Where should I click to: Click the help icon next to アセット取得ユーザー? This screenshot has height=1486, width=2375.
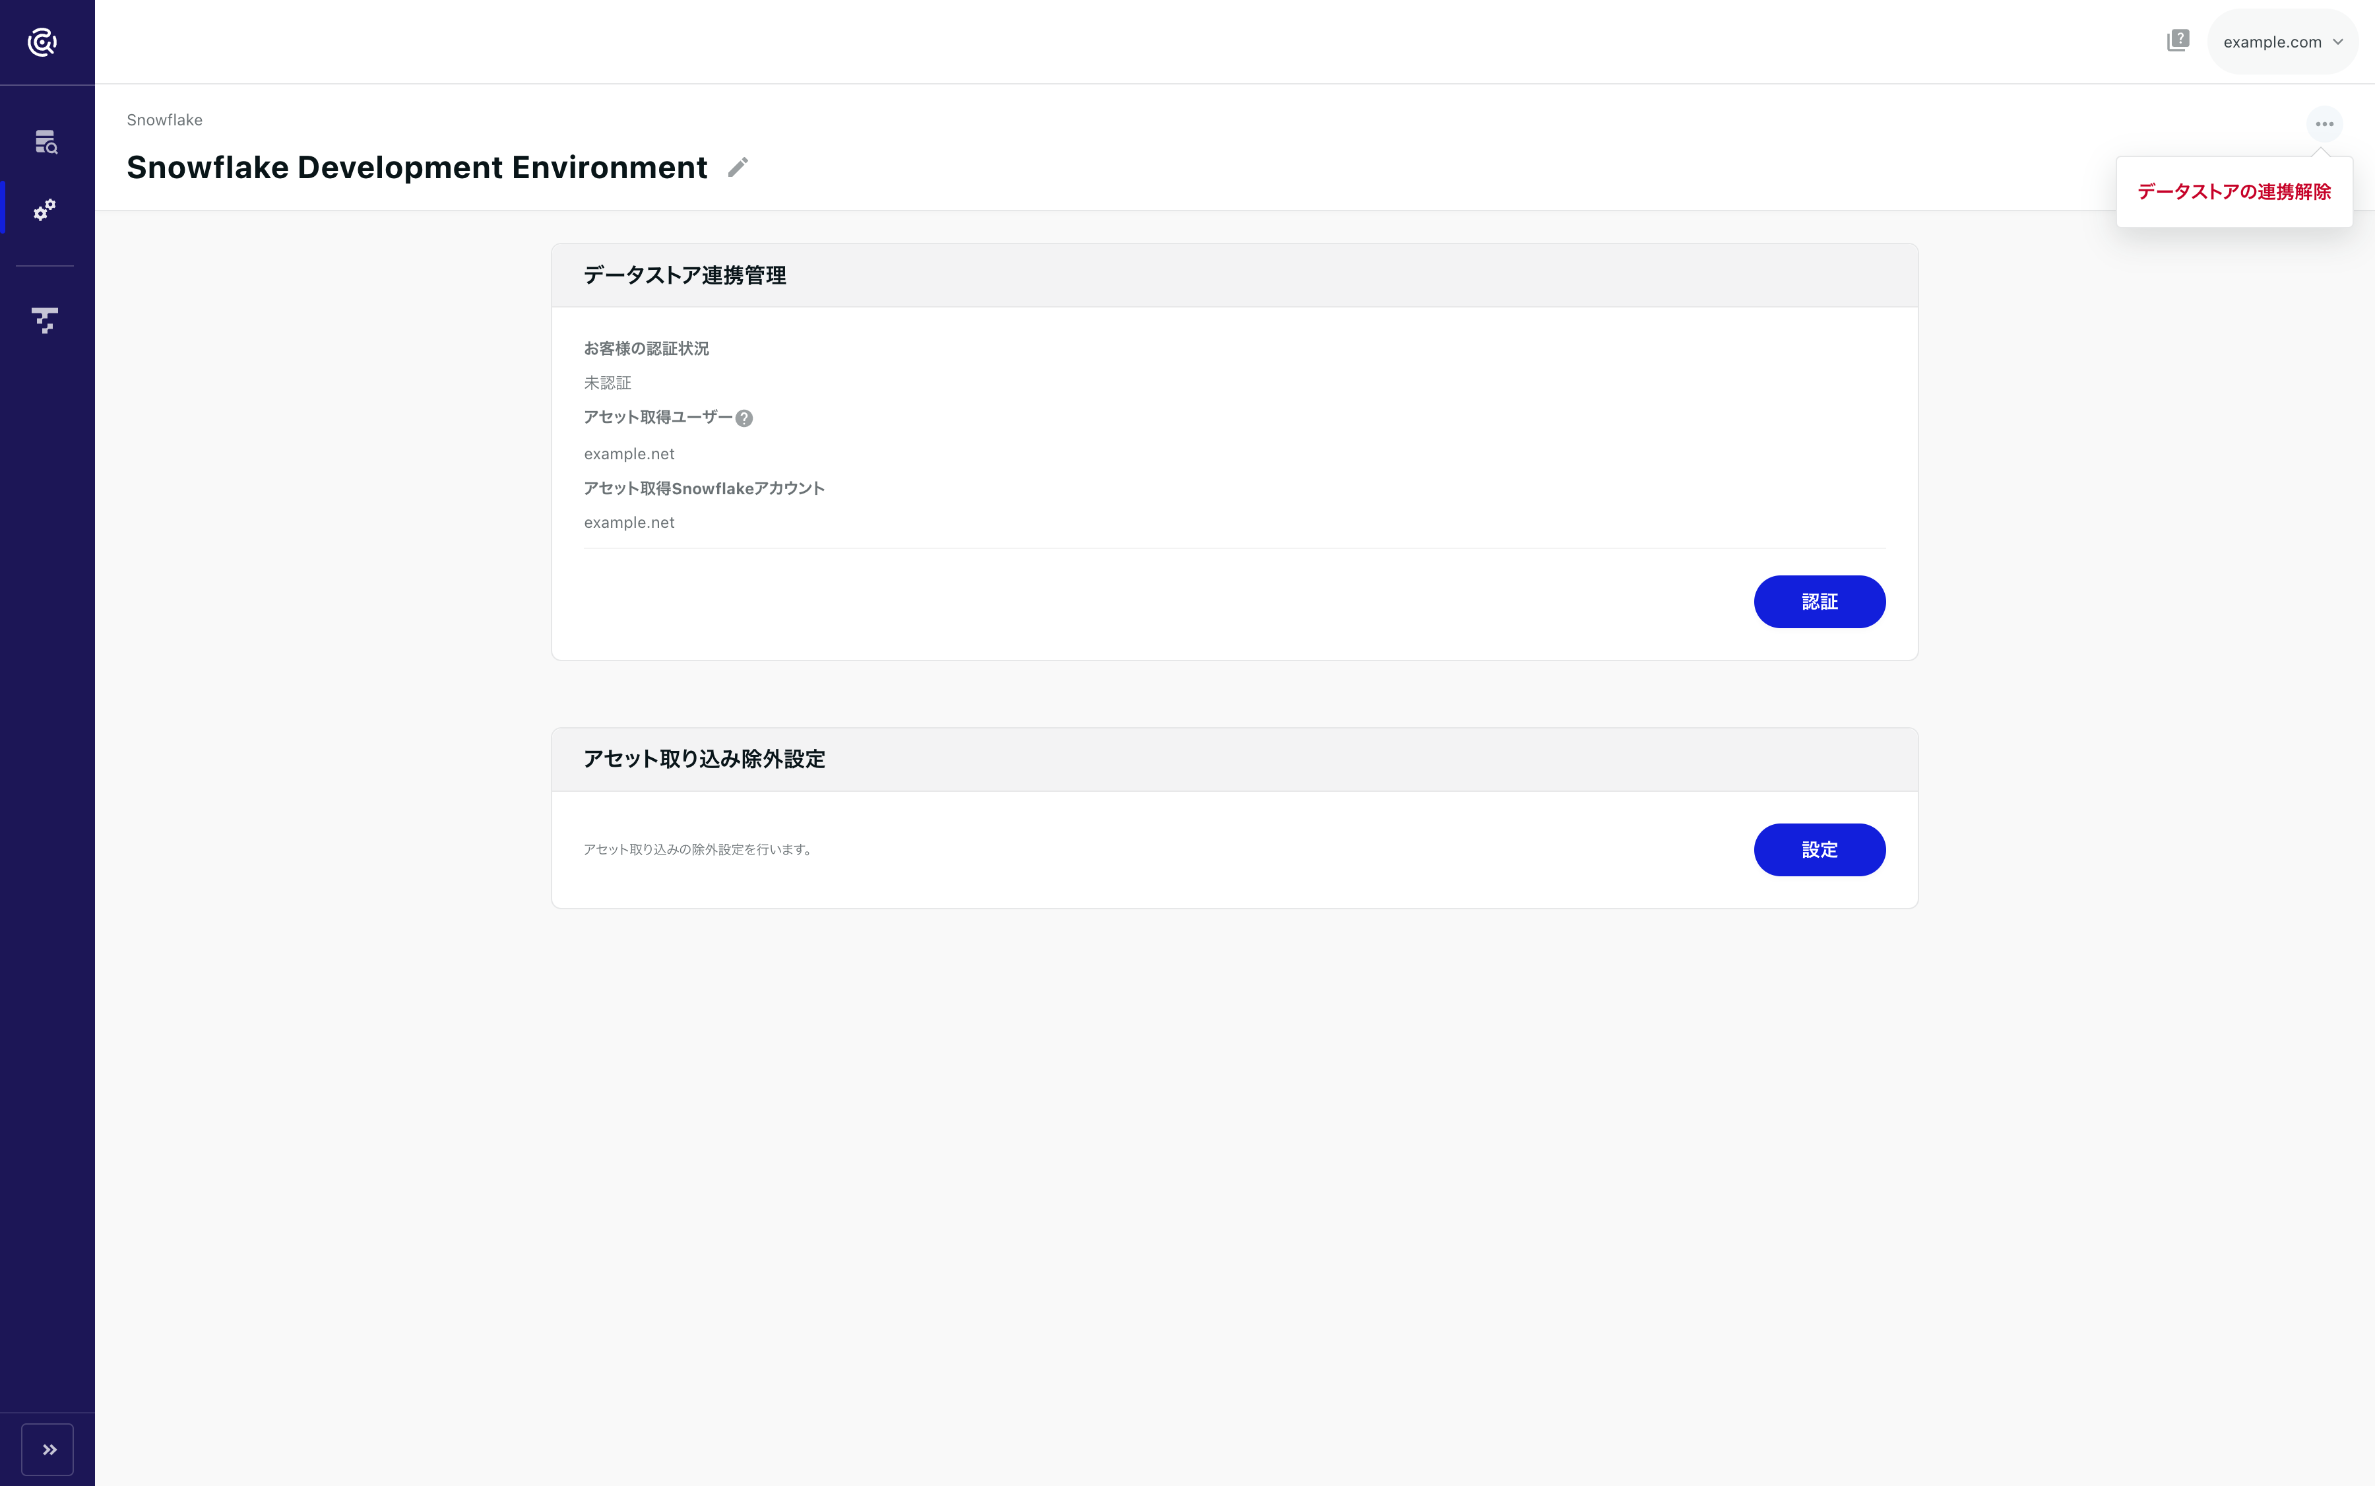point(745,418)
